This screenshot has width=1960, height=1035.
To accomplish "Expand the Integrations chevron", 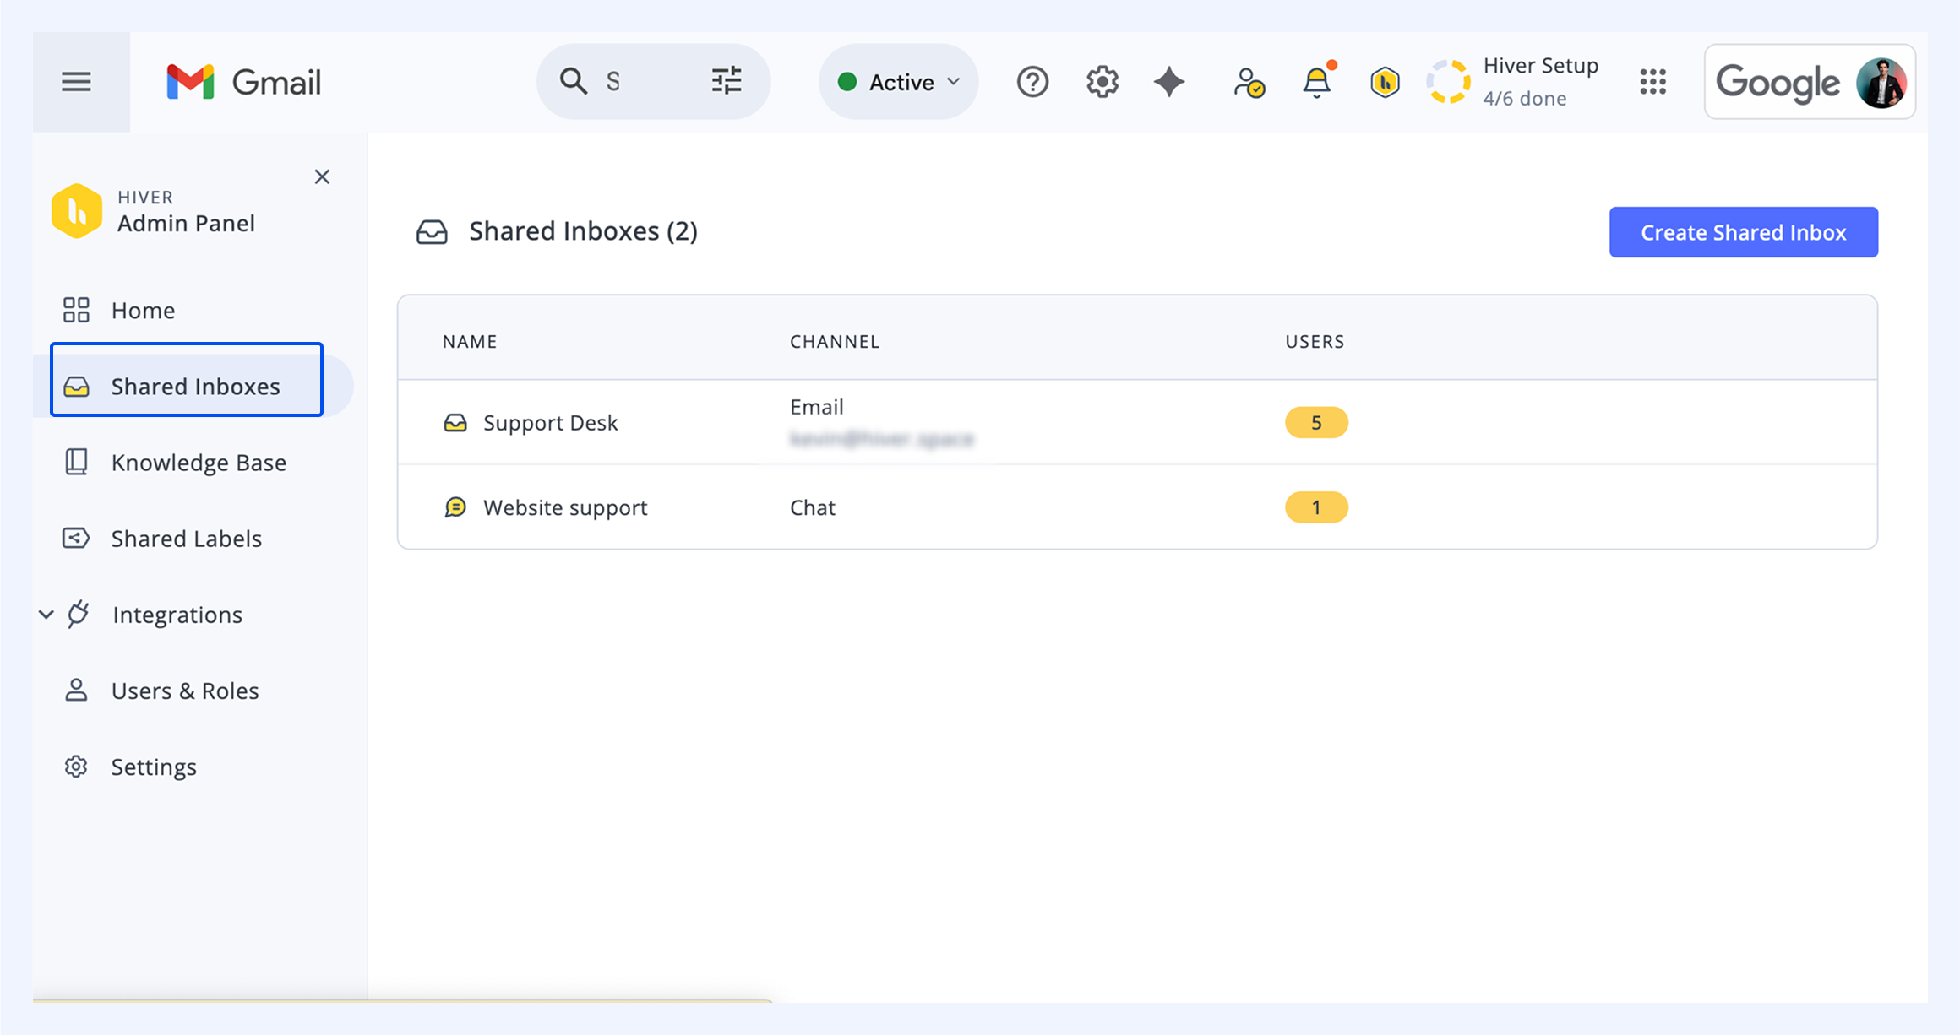I will (46, 615).
